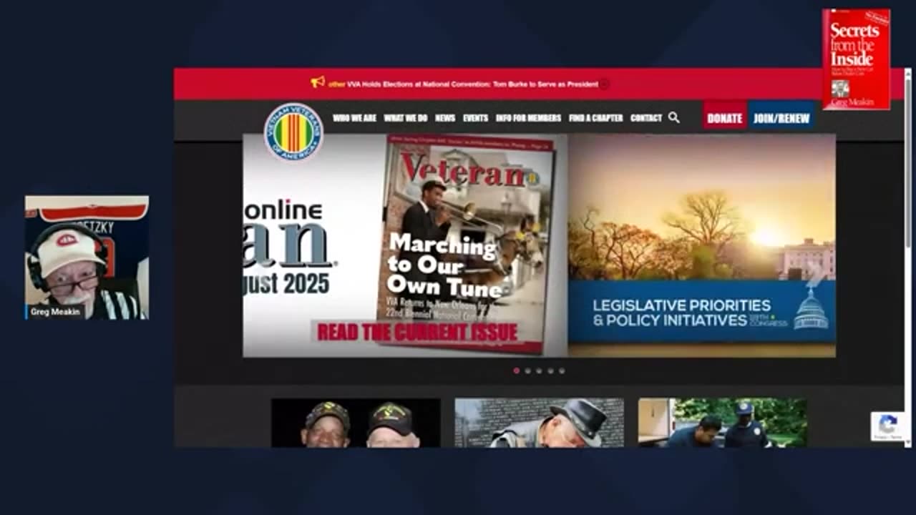Open the Events menu

[x=475, y=118]
